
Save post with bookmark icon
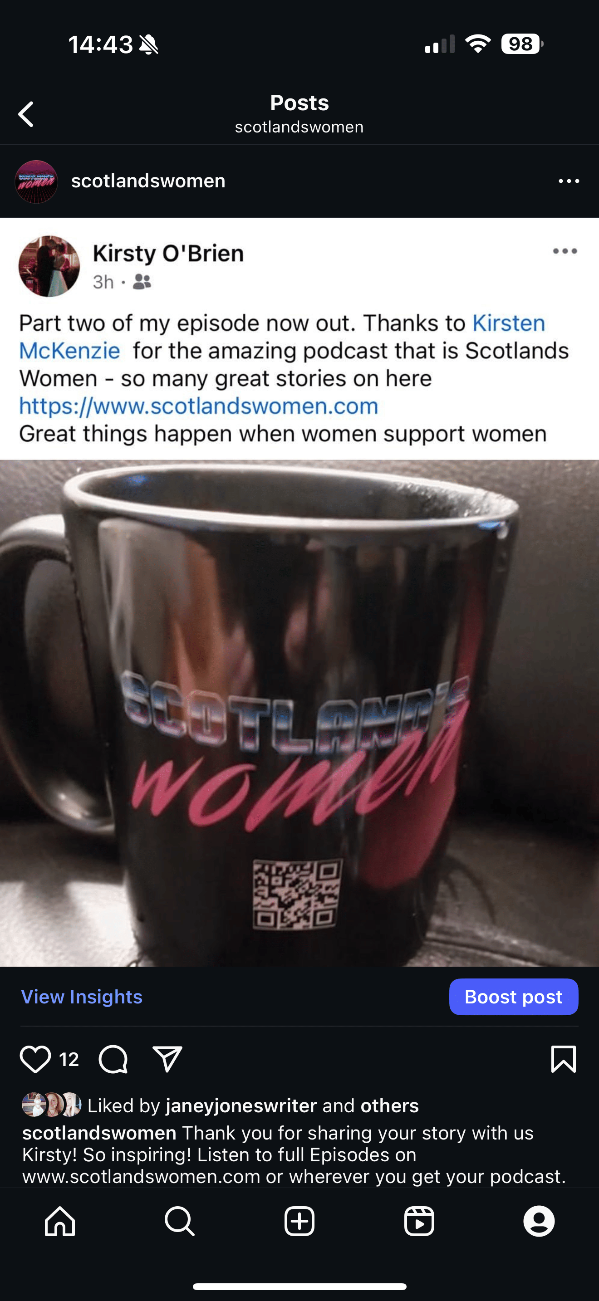563,1059
